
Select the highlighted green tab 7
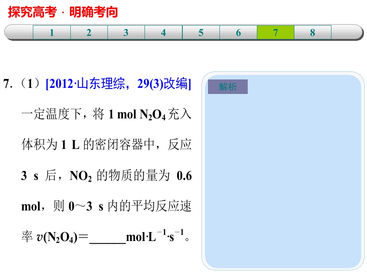[276, 32]
